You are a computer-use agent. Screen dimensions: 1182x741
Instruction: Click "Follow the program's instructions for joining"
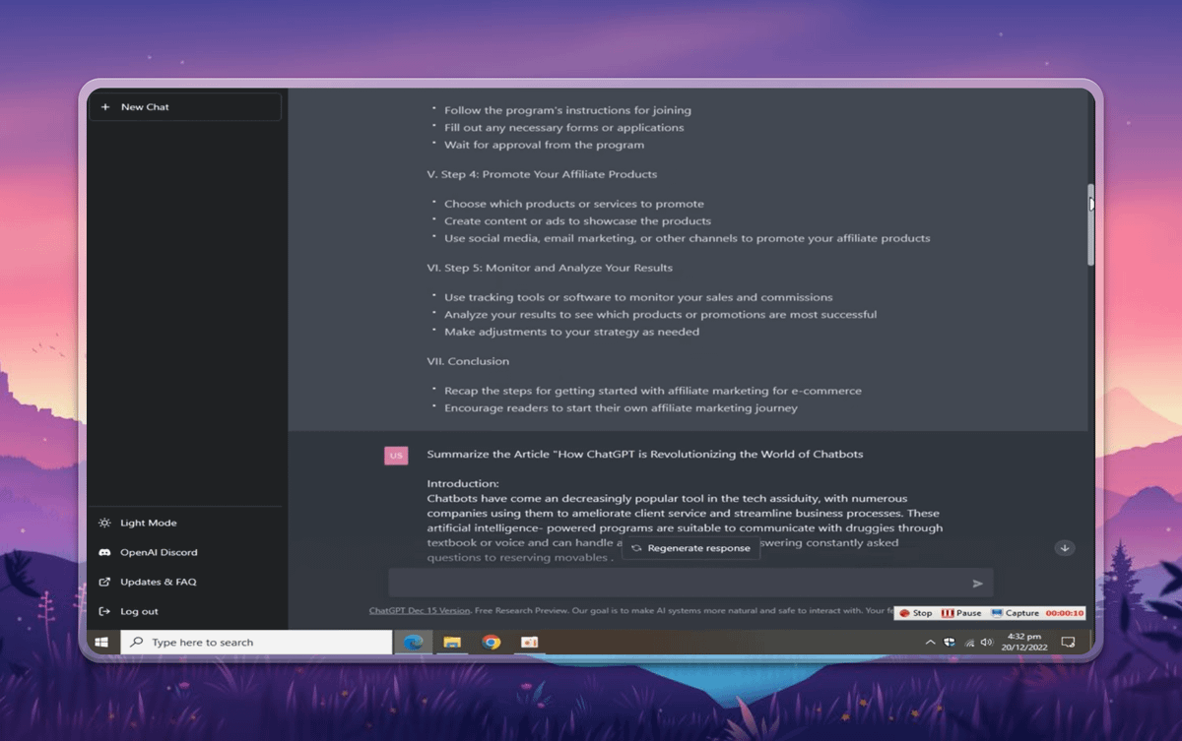(567, 110)
